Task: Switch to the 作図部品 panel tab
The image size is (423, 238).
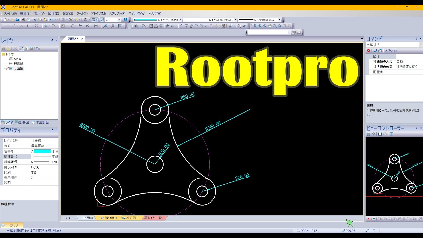Action: (x=40, y=122)
